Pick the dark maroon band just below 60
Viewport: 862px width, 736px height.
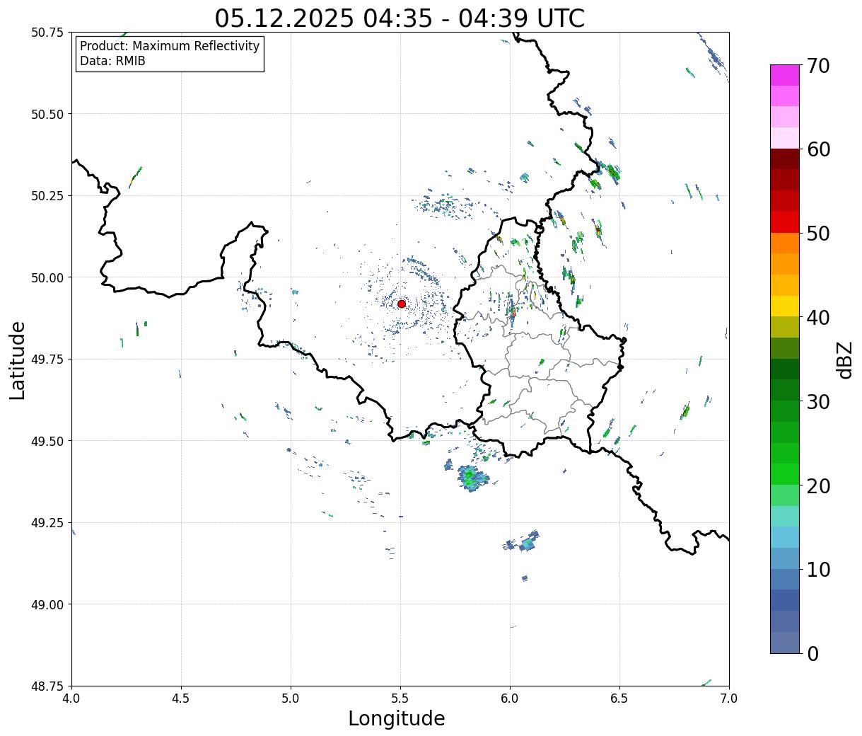(785, 159)
